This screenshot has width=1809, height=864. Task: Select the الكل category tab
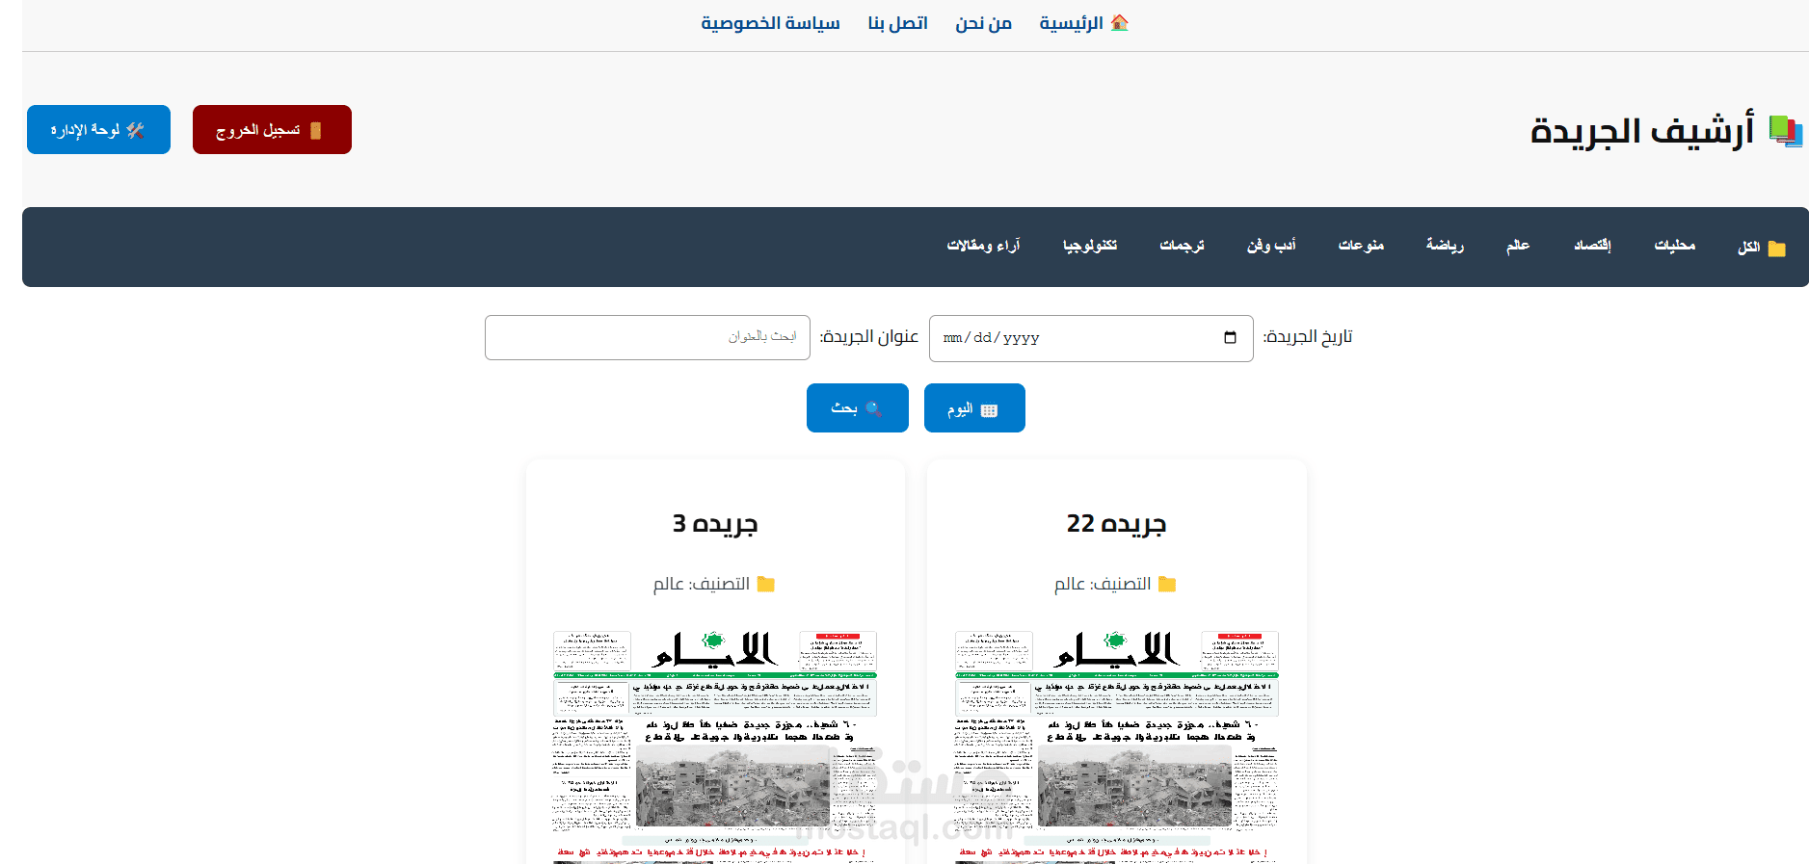click(x=1762, y=248)
